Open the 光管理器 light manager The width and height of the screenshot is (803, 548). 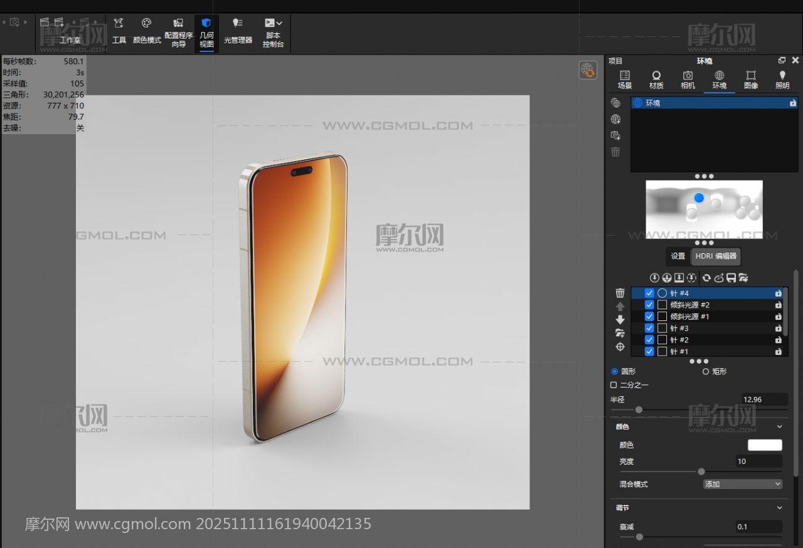(238, 31)
